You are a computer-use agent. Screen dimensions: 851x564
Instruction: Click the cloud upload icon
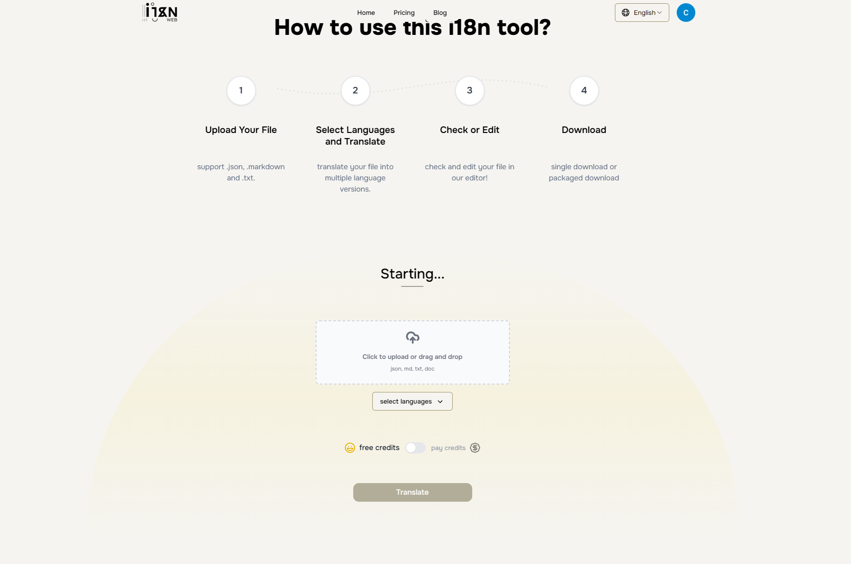412,337
